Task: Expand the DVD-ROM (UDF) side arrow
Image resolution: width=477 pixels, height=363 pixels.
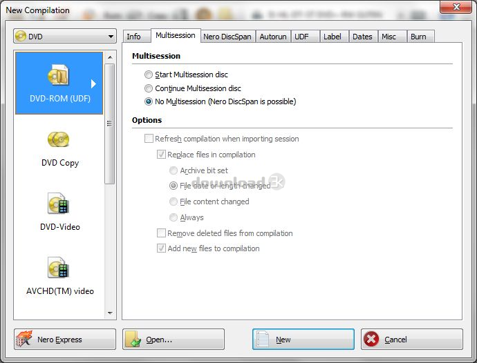Action: point(94,84)
